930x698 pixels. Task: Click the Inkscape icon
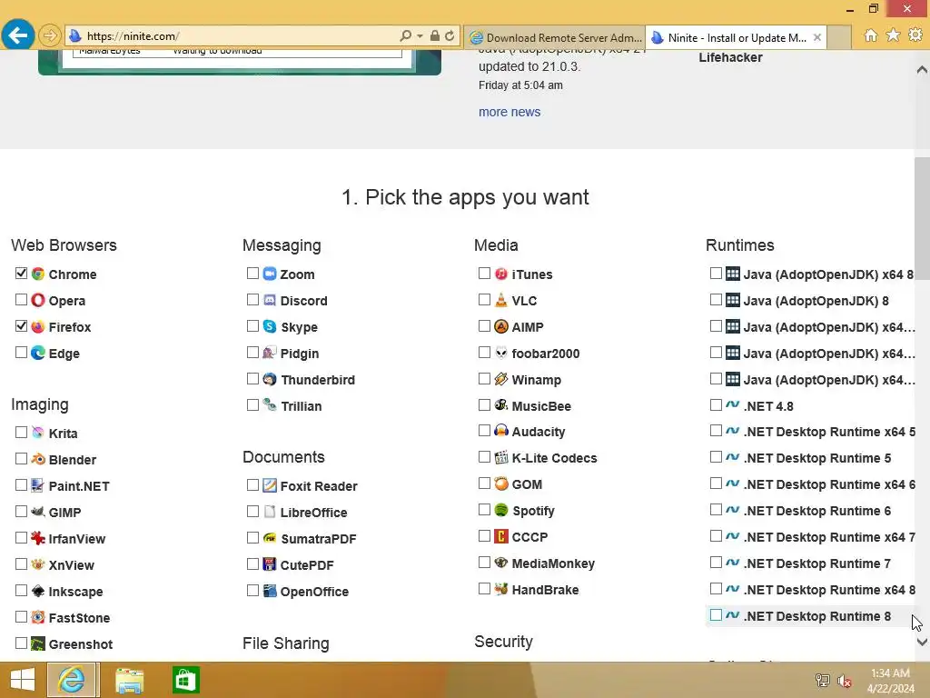[38, 591]
